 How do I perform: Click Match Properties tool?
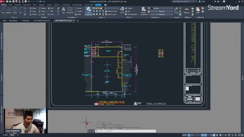pos(143,11)
